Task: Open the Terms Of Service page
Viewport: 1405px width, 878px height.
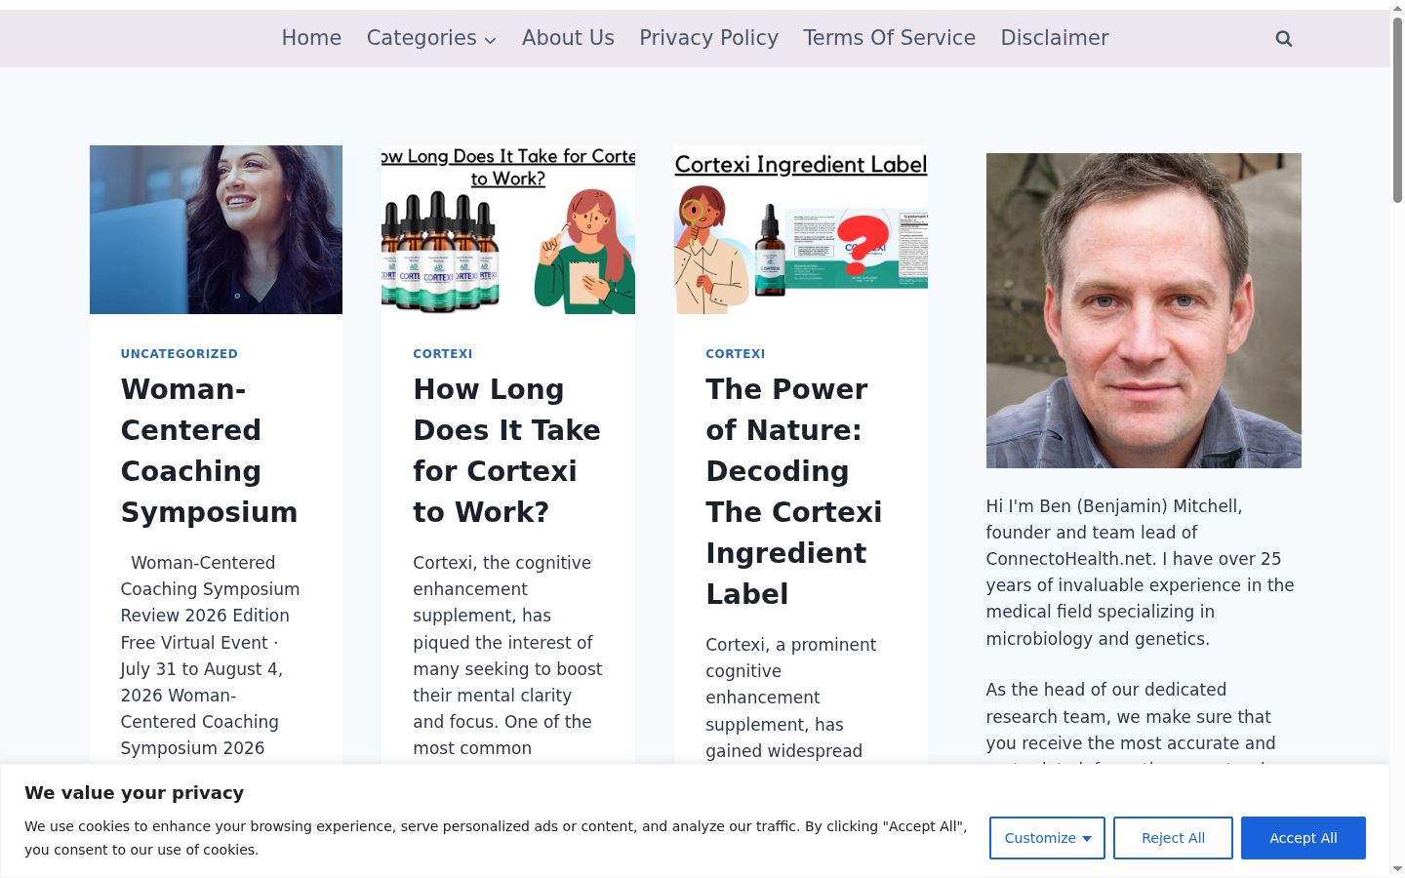Action: [x=889, y=38]
